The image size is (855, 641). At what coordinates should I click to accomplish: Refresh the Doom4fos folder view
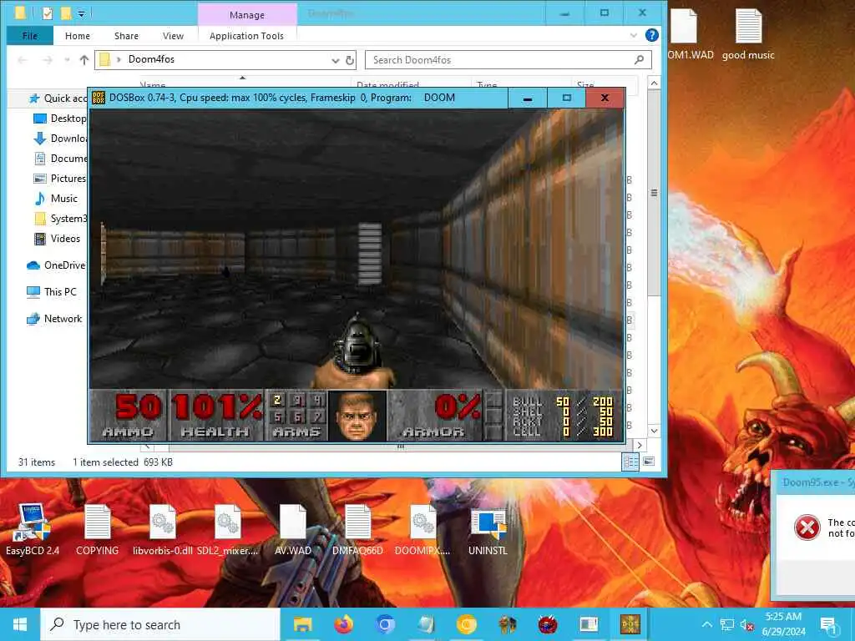(x=350, y=60)
